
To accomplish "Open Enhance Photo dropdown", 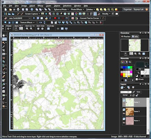I will 61,9.
